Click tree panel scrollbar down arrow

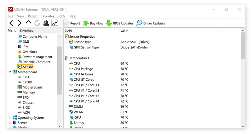[x=60, y=126]
